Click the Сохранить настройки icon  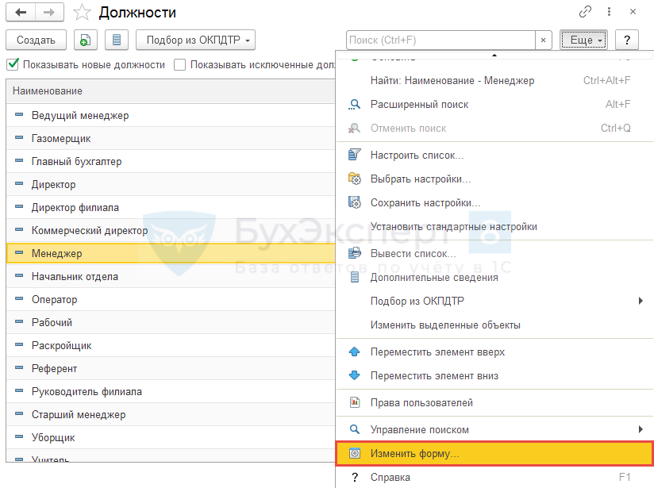(354, 202)
